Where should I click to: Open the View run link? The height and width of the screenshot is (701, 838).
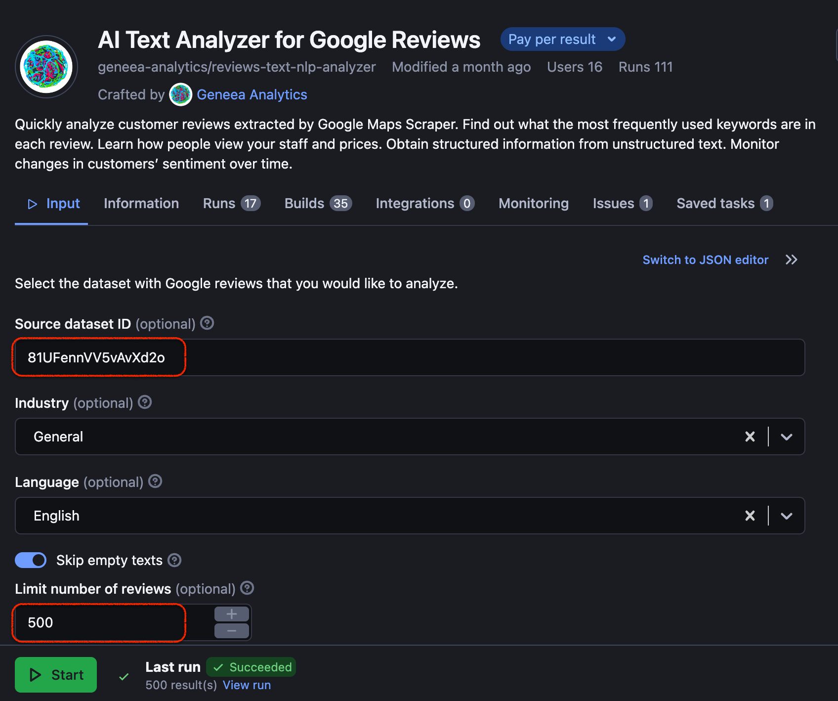coord(247,685)
